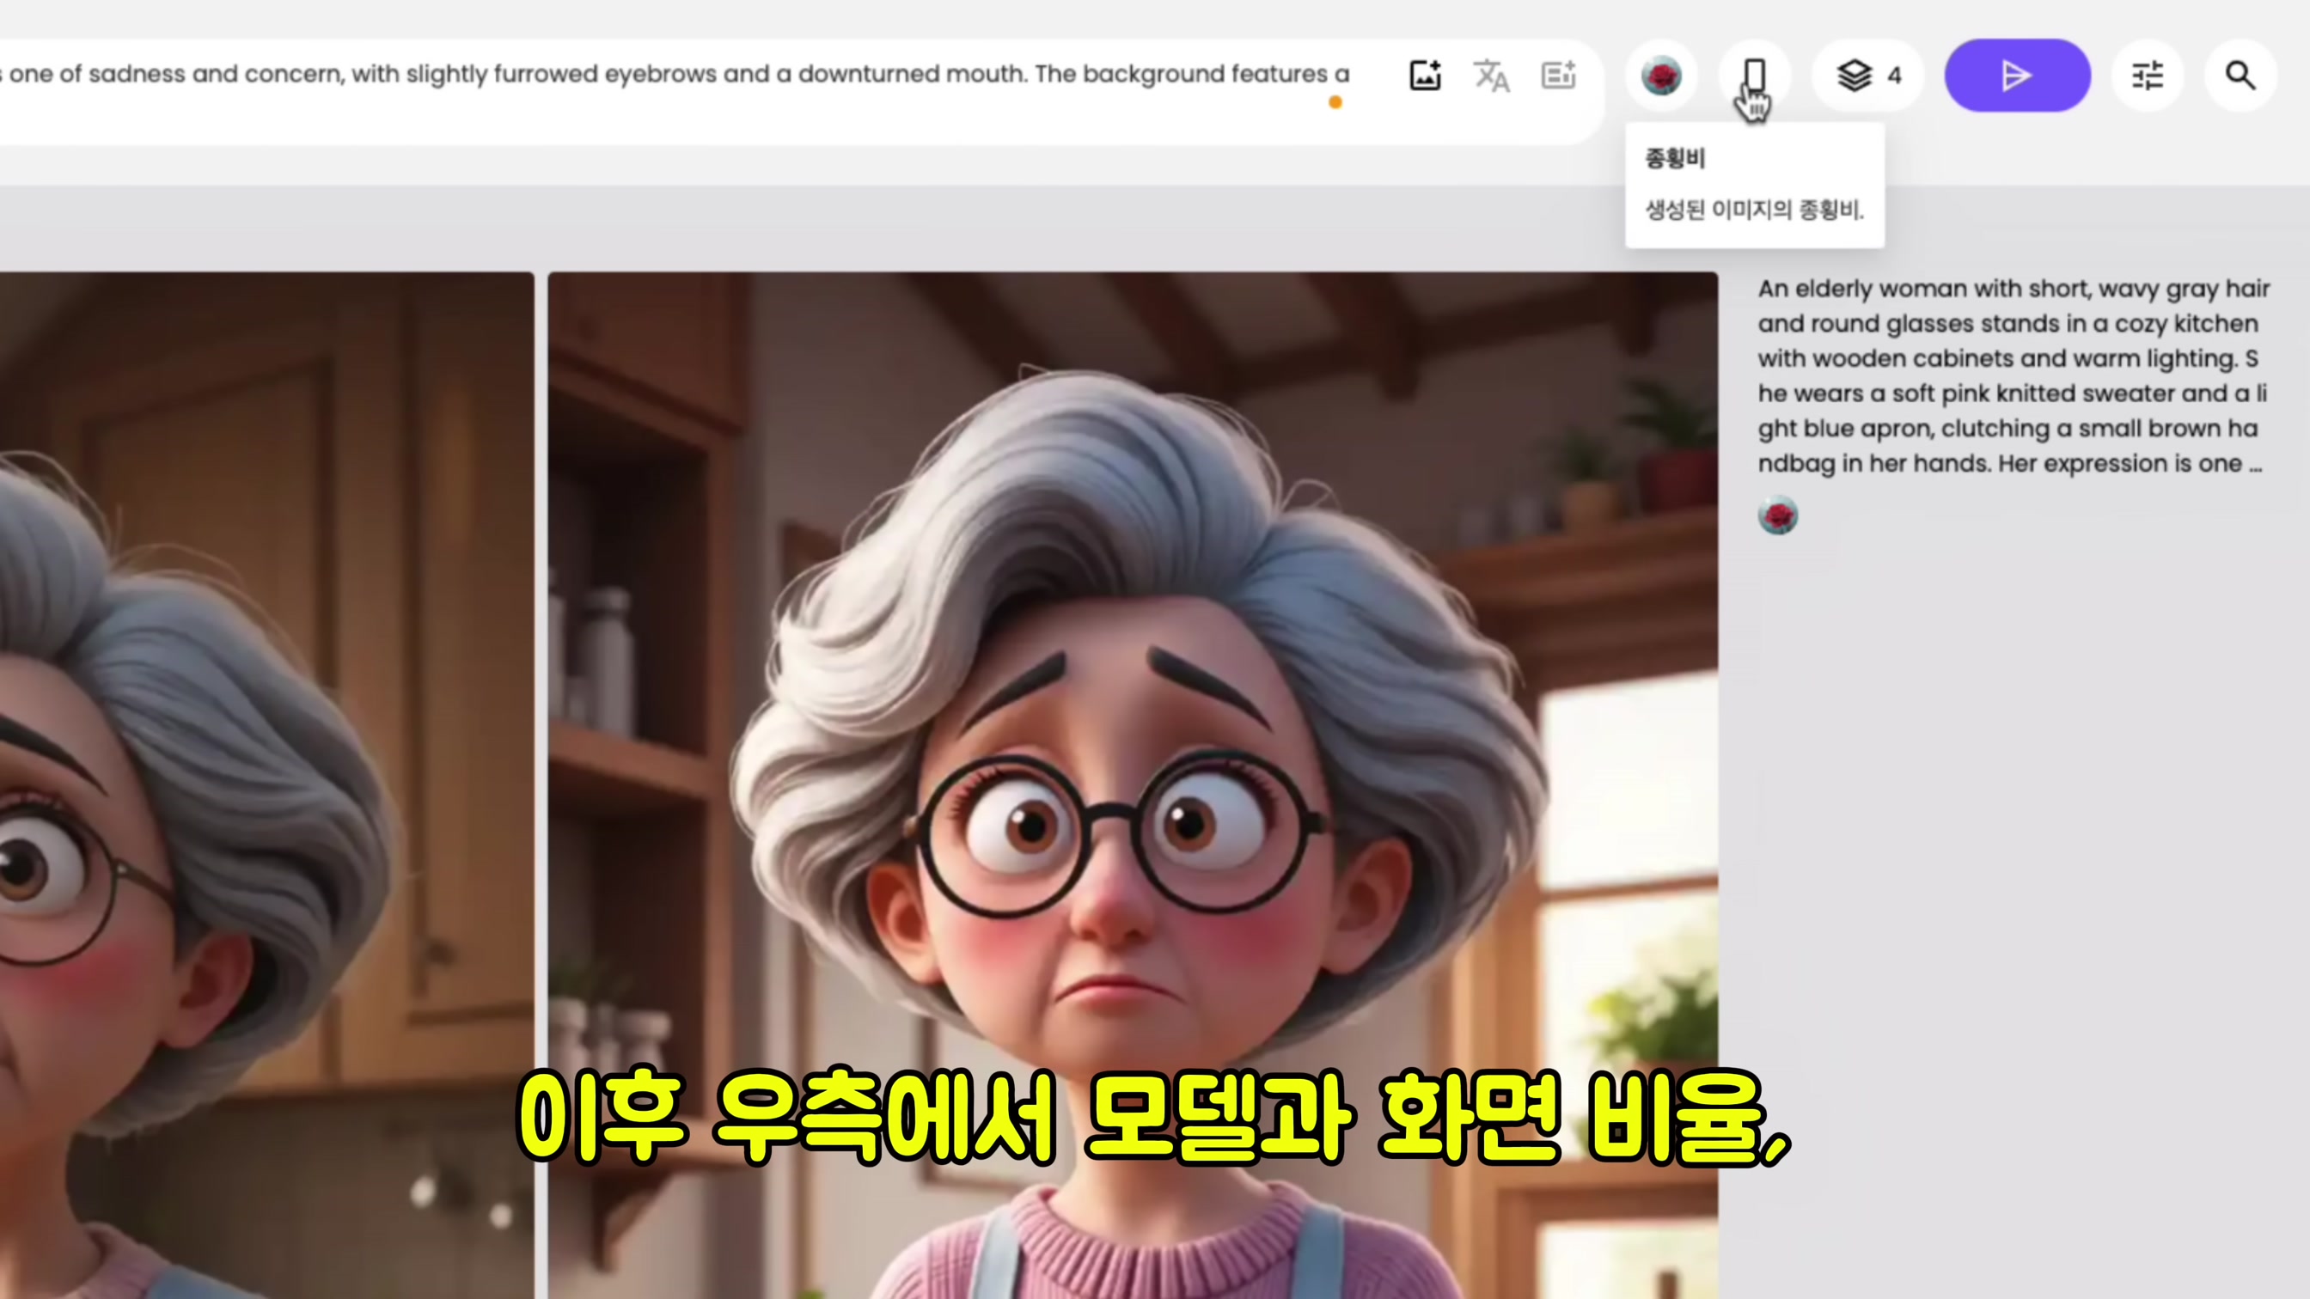Click the search magnifier icon
Viewport: 2310px width, 1299px height.
pyautogui.click(x=2241, y=76)
